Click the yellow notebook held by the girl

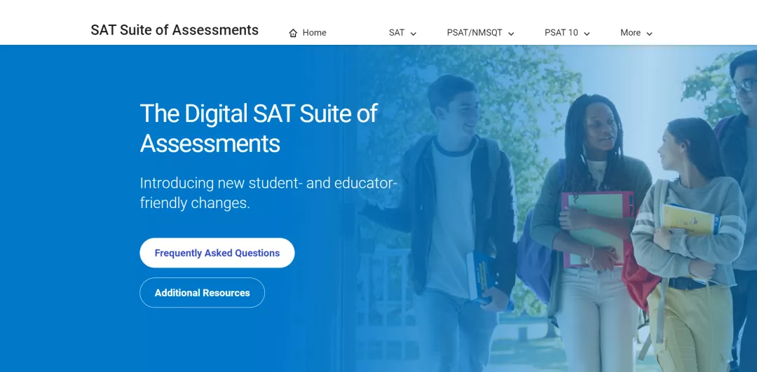pyautogui.click(x=688, y=220)
